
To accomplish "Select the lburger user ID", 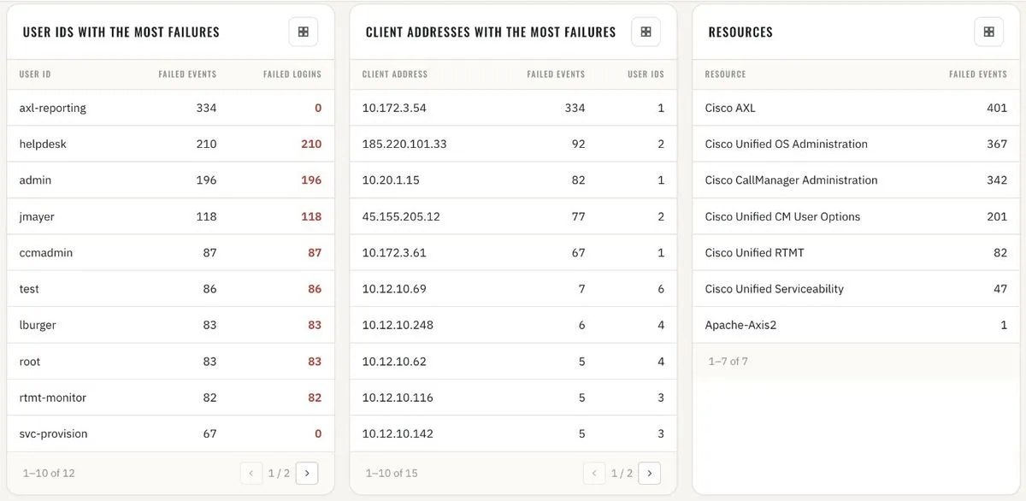I will coord(38,325).
